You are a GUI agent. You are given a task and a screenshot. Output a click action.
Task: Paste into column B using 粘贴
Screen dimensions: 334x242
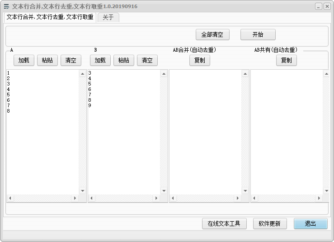[x=123, y=60]
